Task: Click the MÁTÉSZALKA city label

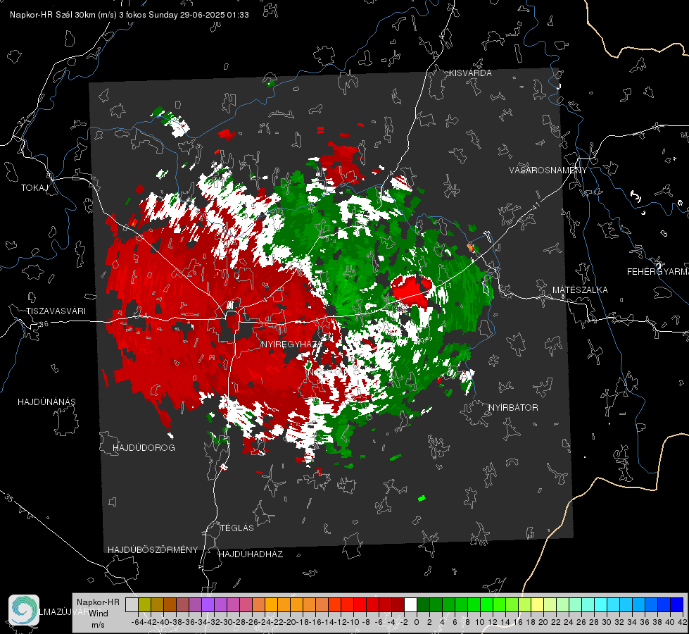Action: pyautogui.click(x=580, y=290)
